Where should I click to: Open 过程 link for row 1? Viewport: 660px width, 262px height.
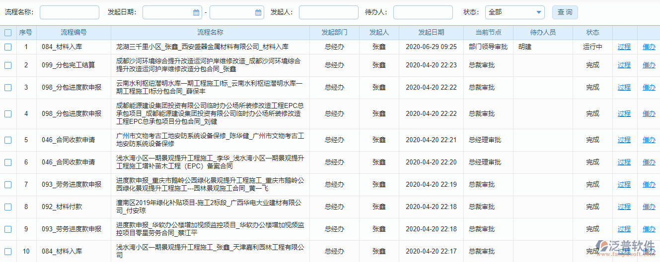coord(624,47)
